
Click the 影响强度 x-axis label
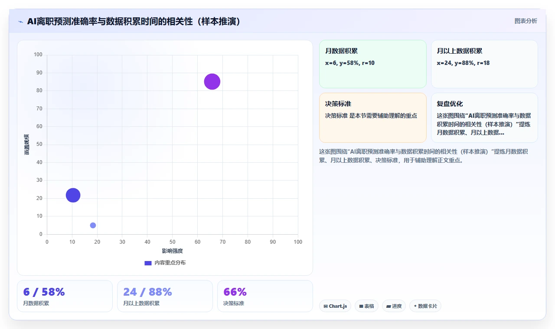[x=173, y=251]
